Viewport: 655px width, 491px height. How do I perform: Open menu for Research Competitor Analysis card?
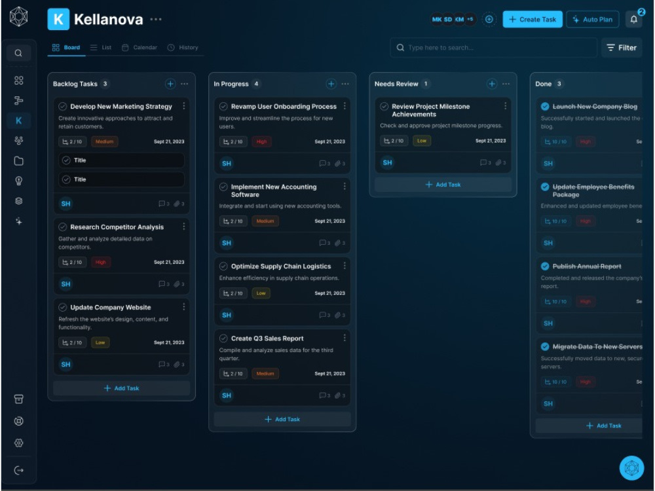coord(184,227)
